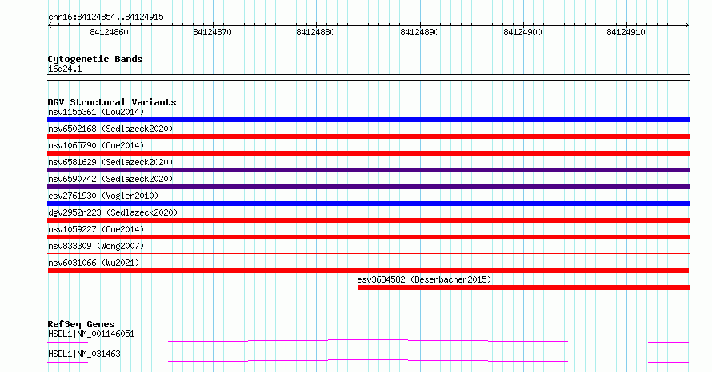This screenshot has width=712, height=372.
Task: Click the short red bar under esv3684582
Action: [523, 287]
